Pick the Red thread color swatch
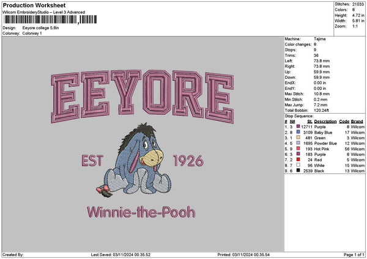This screenshot has height=259, width=367. pos(298,159)
